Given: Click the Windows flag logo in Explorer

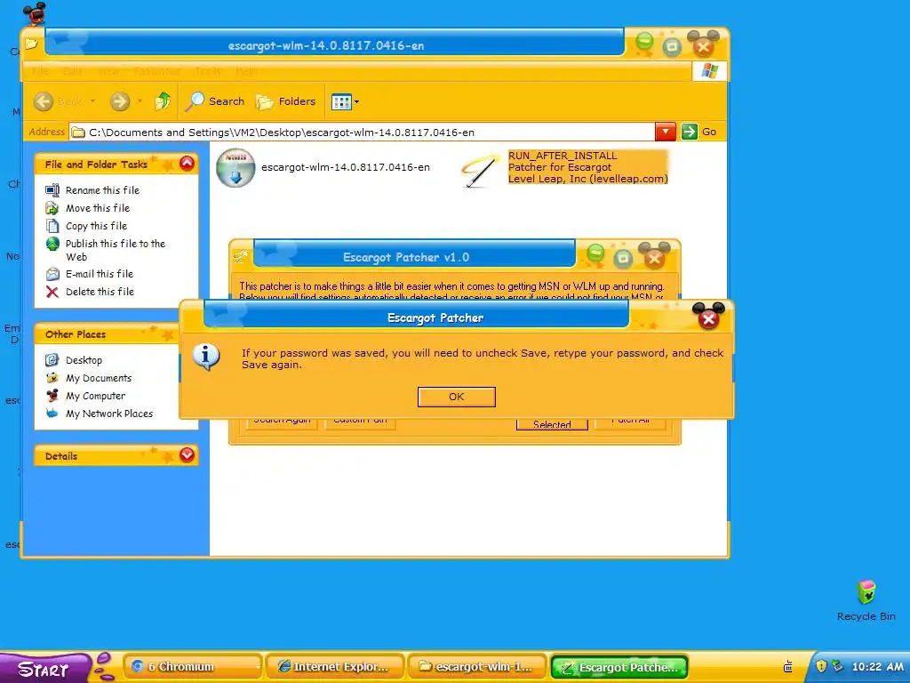Looking at the screenshot, I should coord(709,71).
